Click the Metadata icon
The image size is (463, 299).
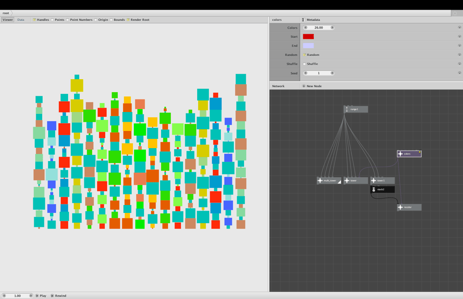[304, 20]
